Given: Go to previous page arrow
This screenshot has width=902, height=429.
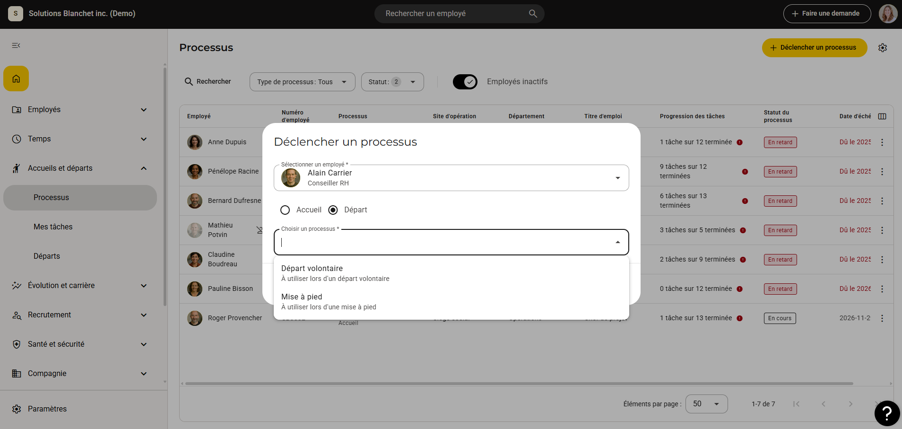Looking at the screenshot, I should click(824, 404).
